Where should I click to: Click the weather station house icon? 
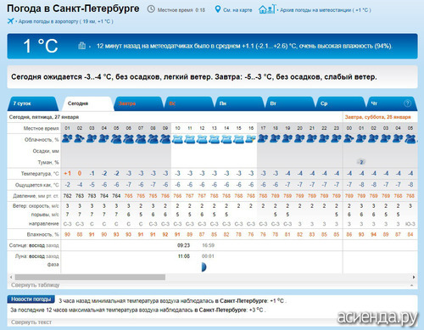(x=266, y=9)
